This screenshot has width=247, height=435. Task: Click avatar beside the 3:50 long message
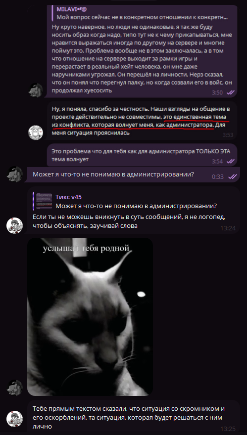click(x=36, y=90)
